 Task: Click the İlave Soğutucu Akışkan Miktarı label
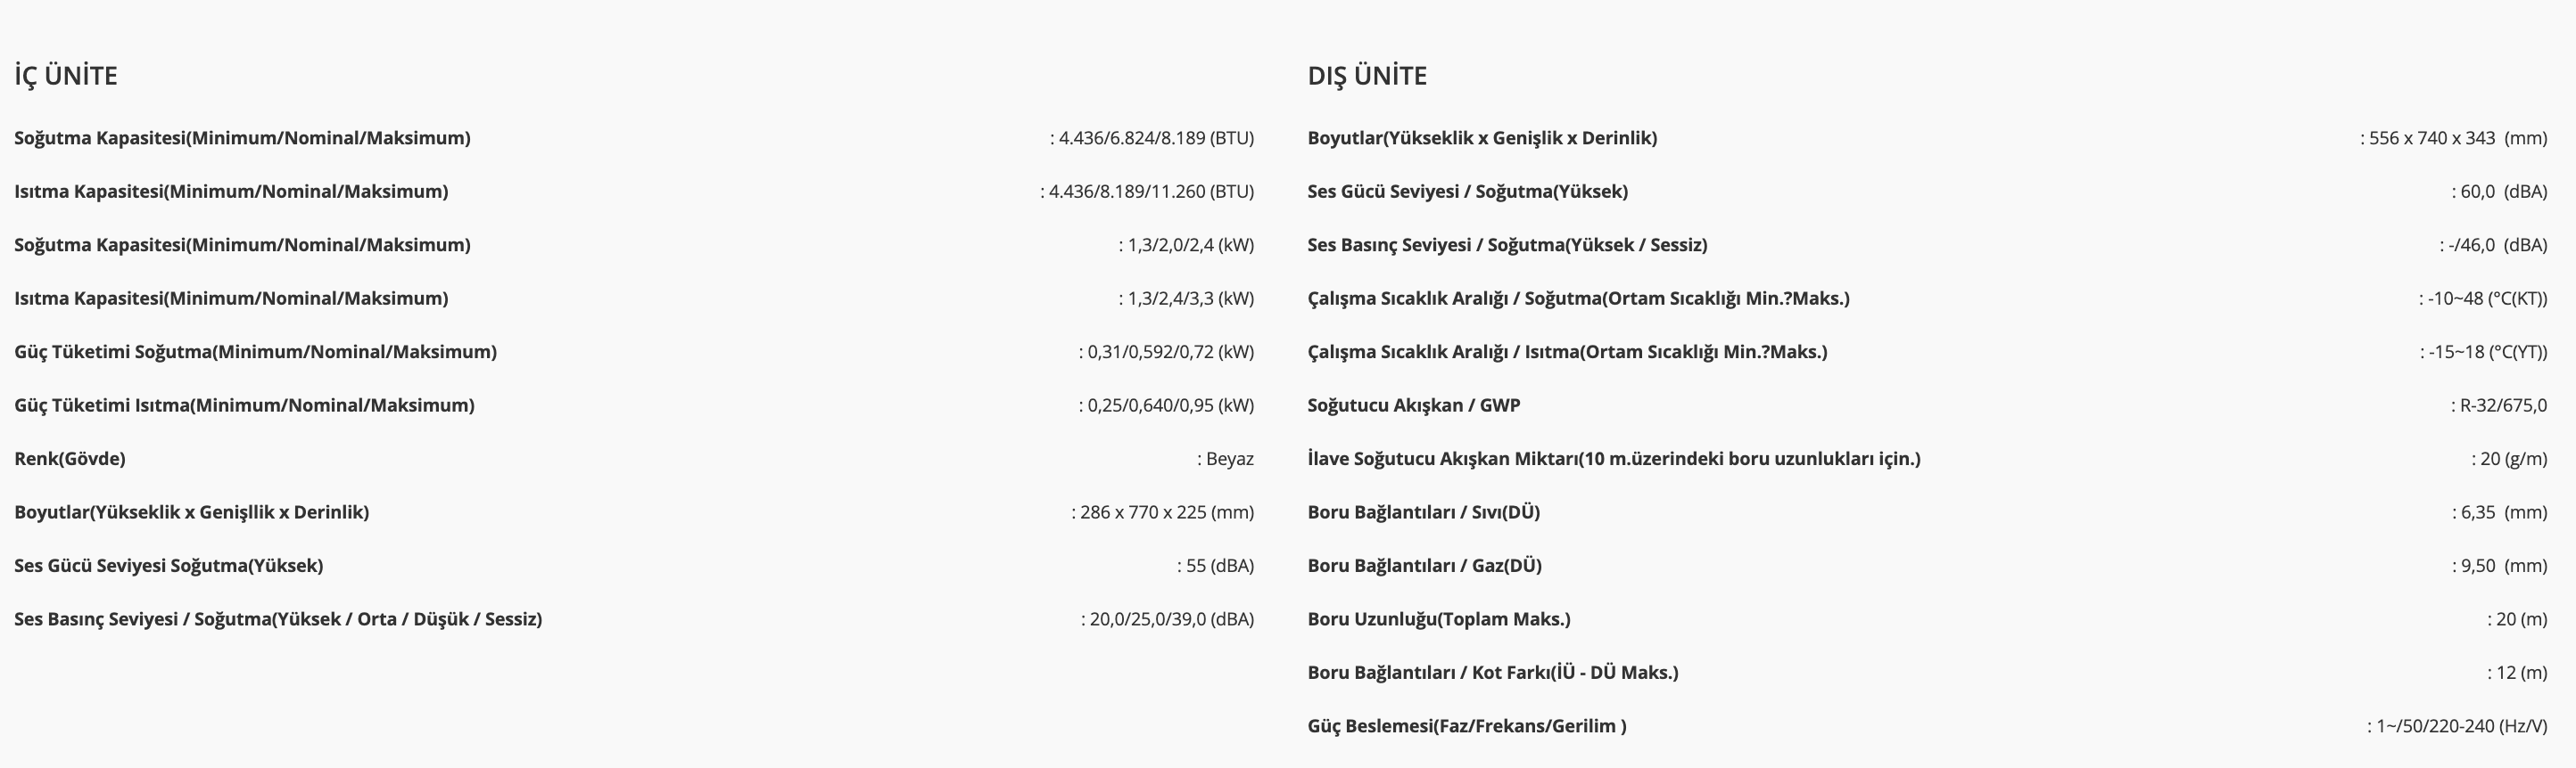click(1613, 459)
